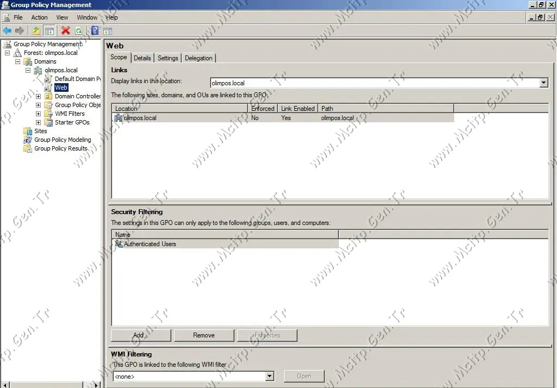Select Sites node in the tree
Screen dimensions: 557x388
[x=40, y=131]
